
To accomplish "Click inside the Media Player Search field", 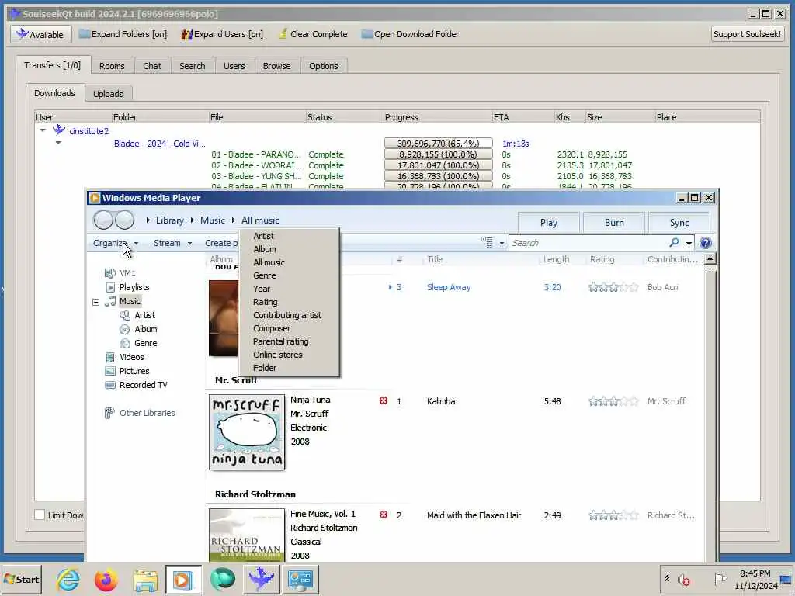I will click(588, 243).
